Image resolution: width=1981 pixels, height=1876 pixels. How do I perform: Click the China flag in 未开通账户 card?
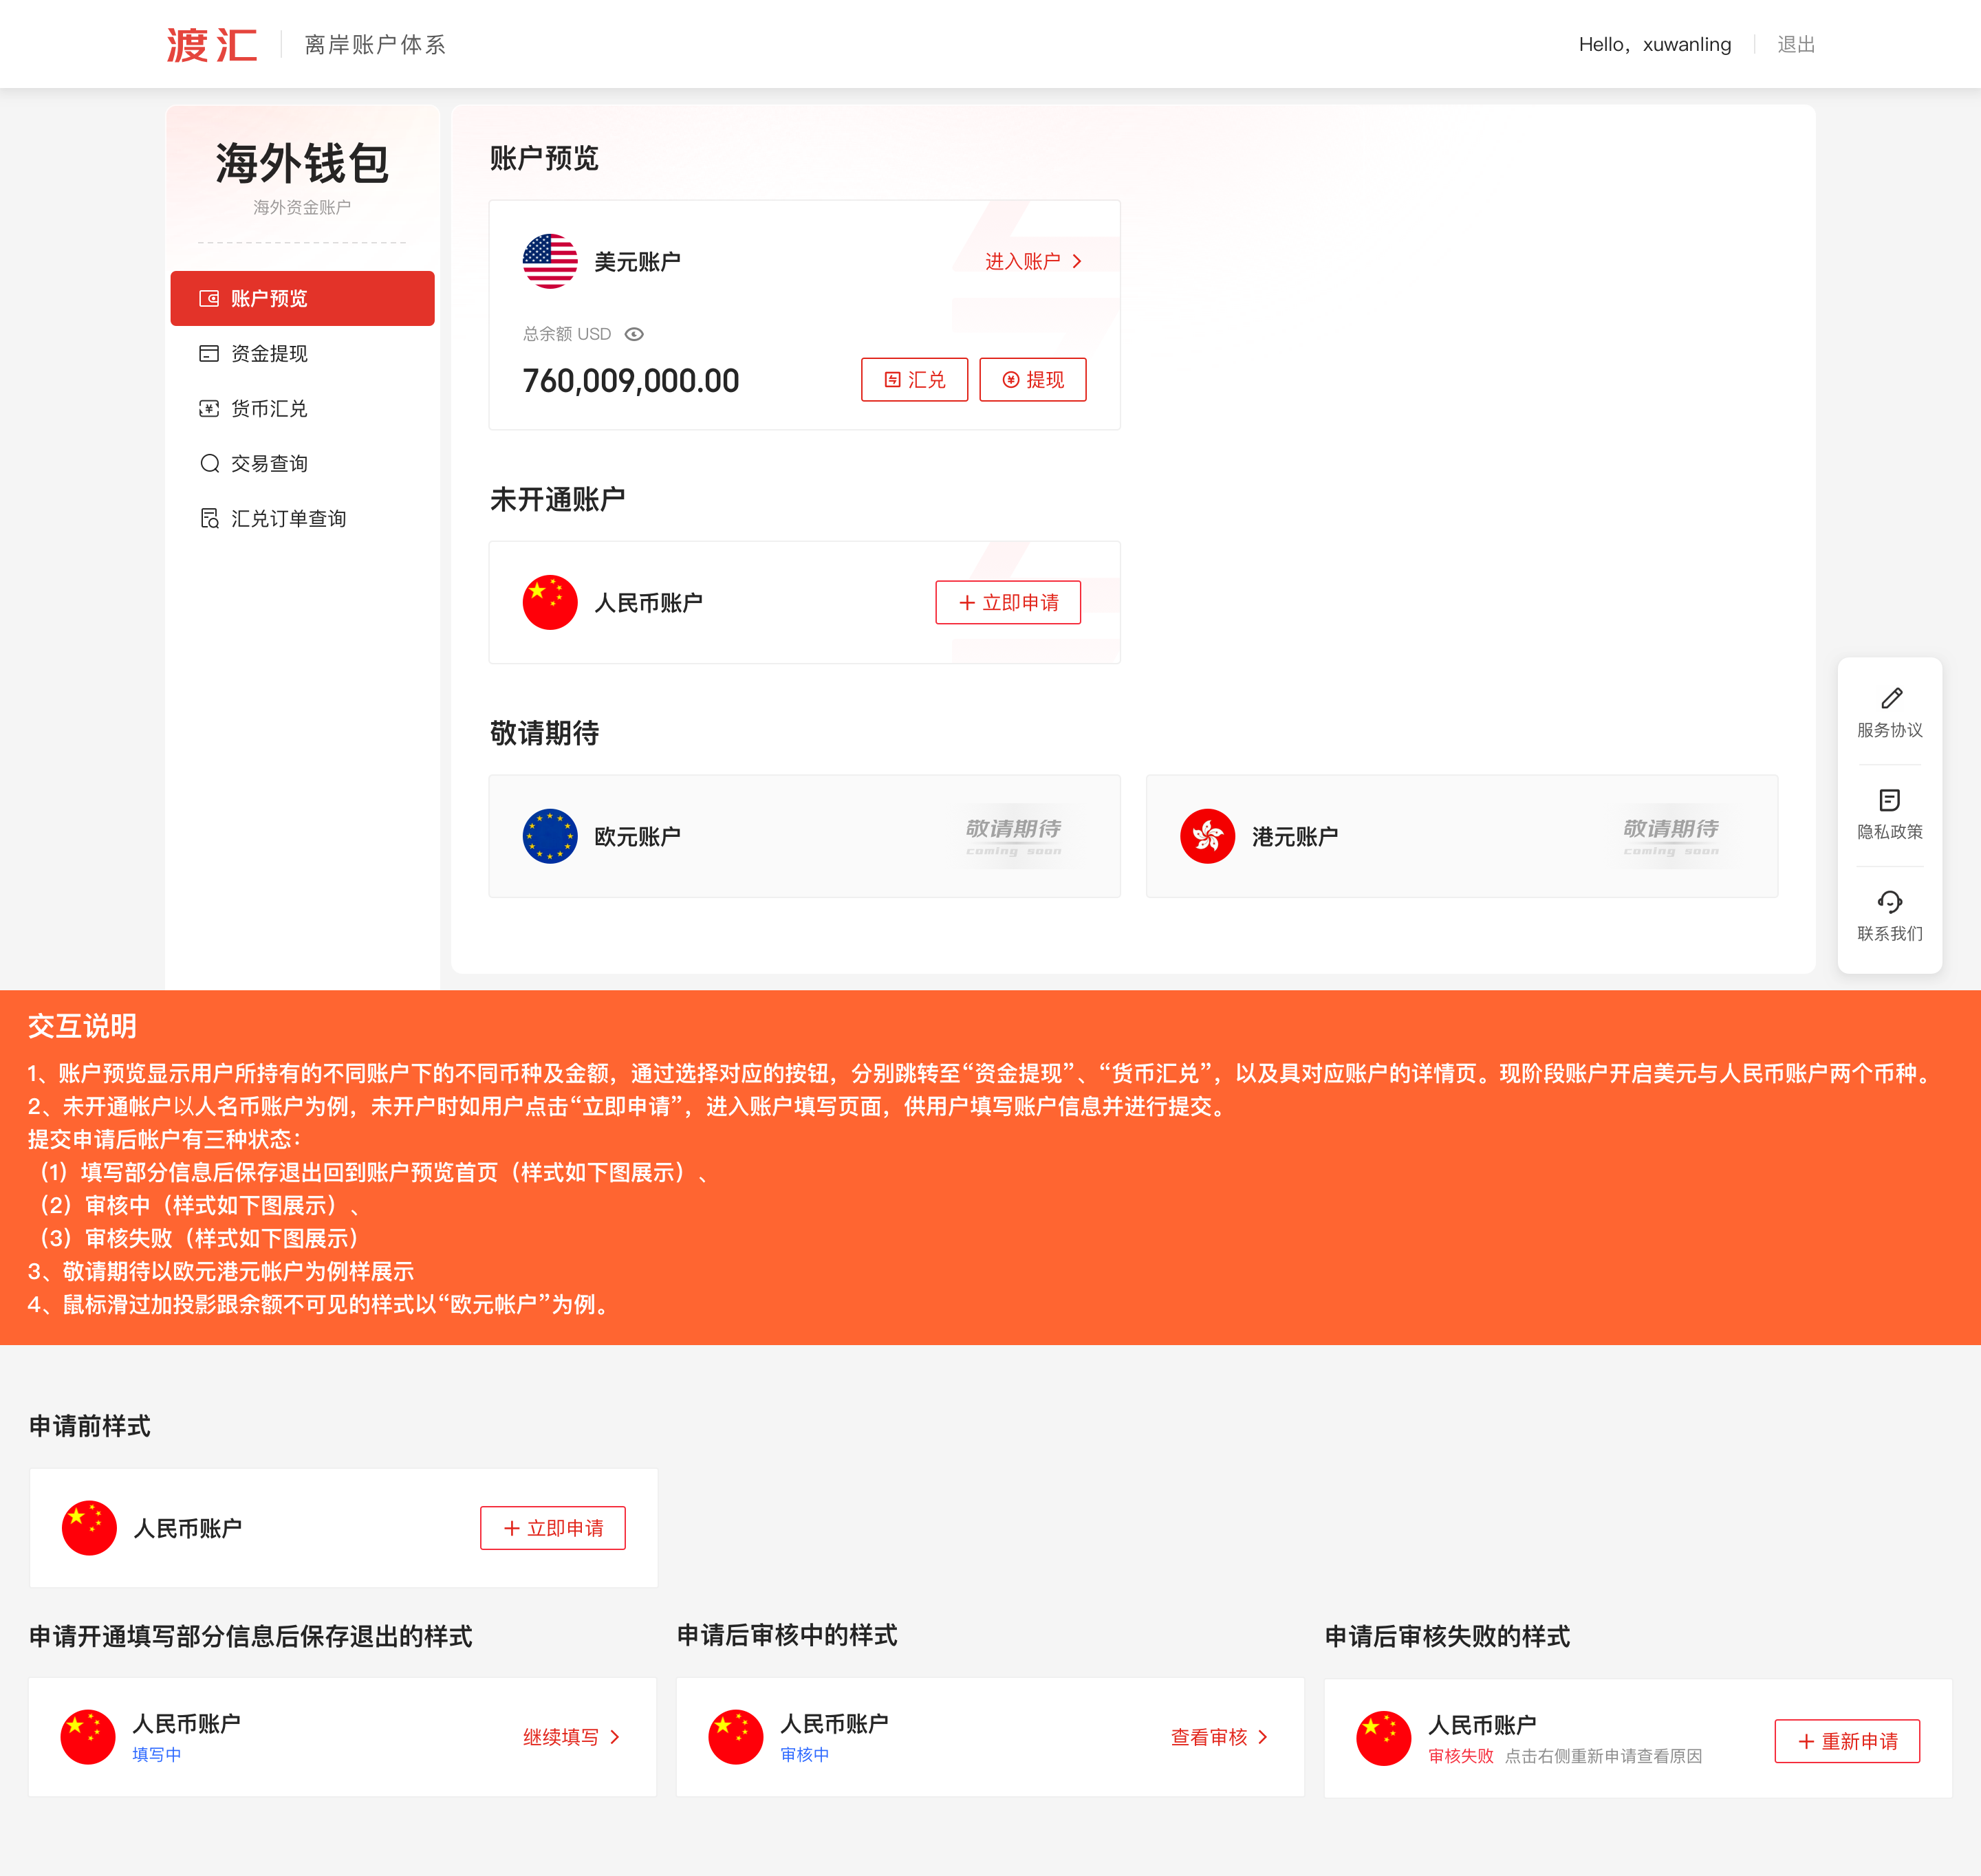(x=550, y=602)
